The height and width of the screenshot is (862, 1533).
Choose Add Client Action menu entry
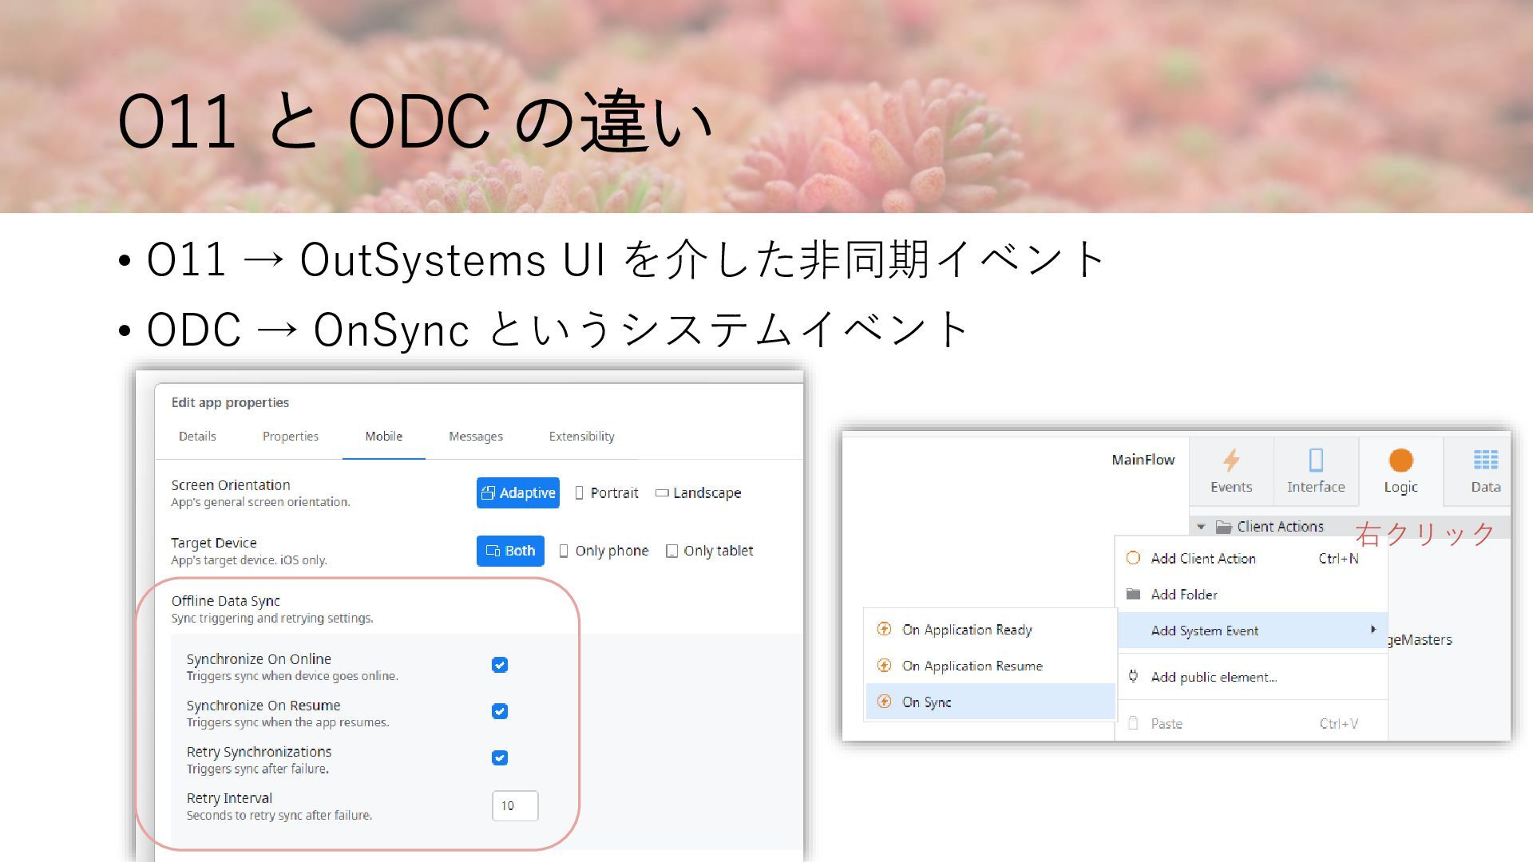(x=1202, y=559)
